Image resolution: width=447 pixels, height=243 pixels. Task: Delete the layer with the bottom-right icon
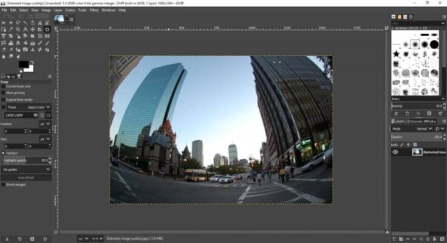(x=442, y=239)
